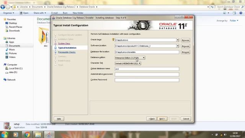
Task: Click the Next button in installer
Action: 162,119
